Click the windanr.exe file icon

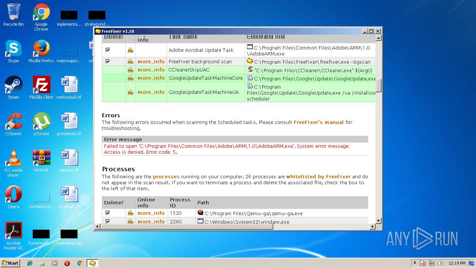click(x=200, y=221)
